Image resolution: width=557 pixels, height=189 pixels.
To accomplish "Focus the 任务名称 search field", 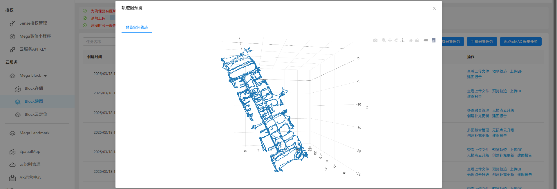I will tap(99, 42).
